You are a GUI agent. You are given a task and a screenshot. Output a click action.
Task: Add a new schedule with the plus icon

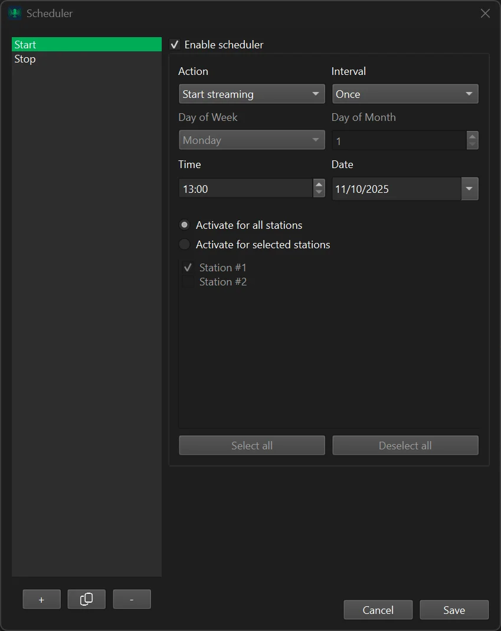[x=41, y=599]
